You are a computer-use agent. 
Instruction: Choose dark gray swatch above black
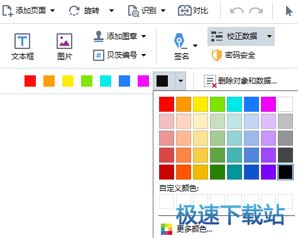[285, 155]
